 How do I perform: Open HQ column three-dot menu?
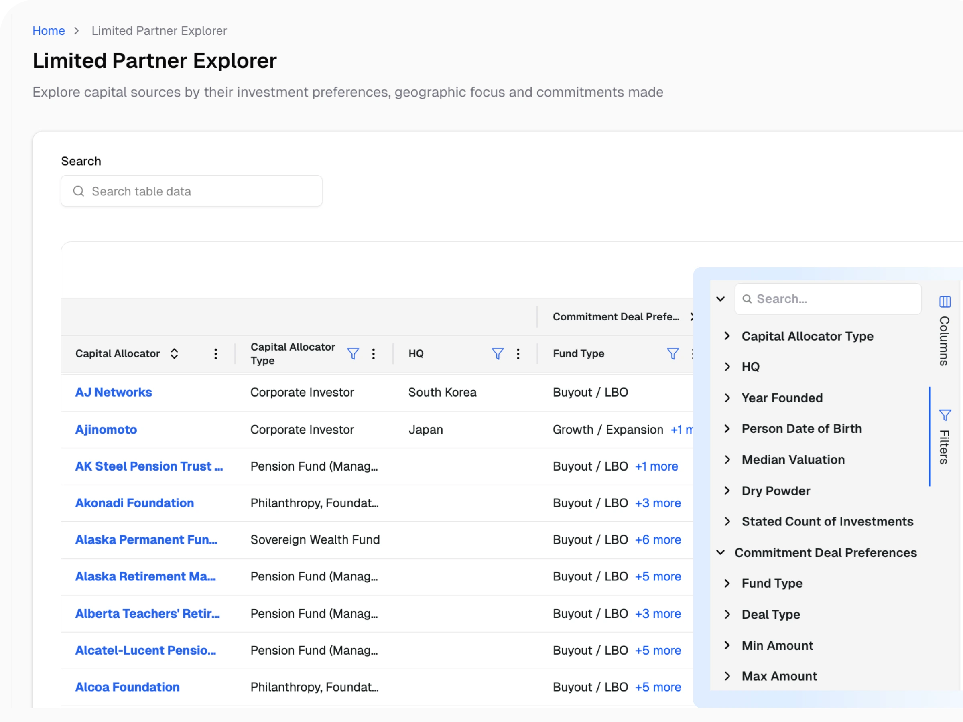(x=518, y=354)
